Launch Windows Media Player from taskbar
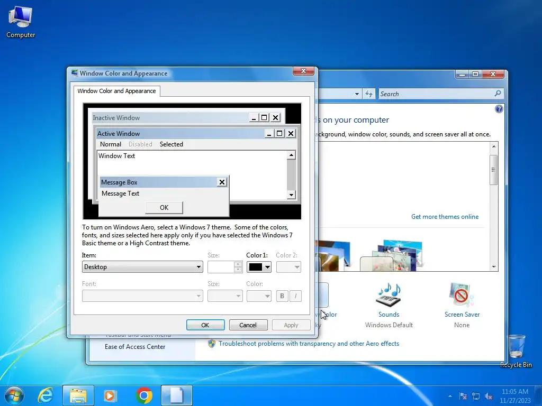The height and width of the screenshot is (406, 542). point(110,395)
